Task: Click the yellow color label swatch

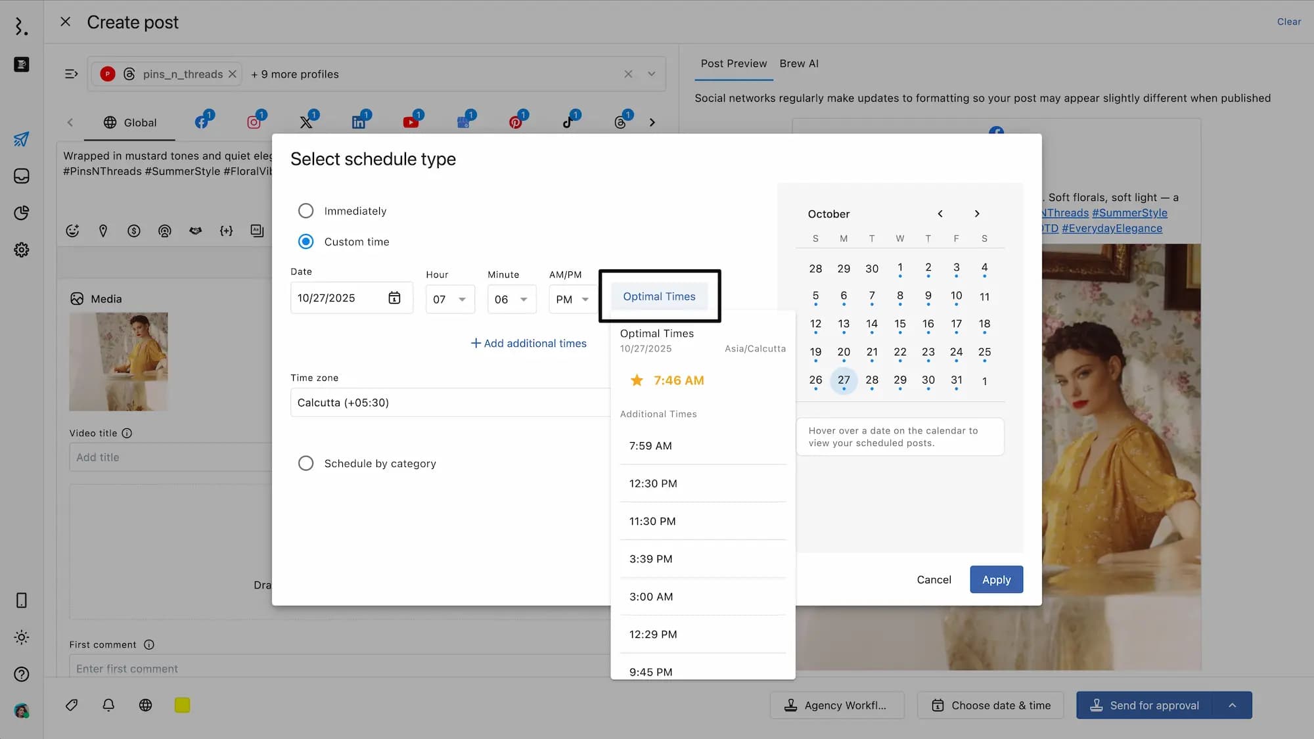Action: (182, 705)
